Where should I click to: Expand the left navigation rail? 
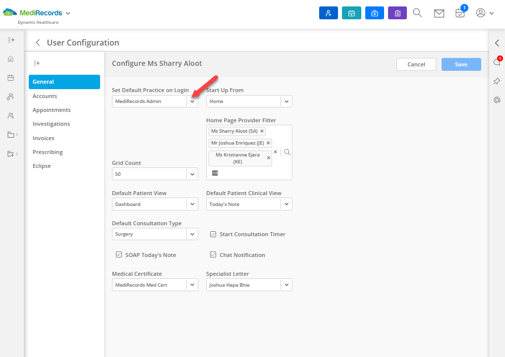click(11, 40)
